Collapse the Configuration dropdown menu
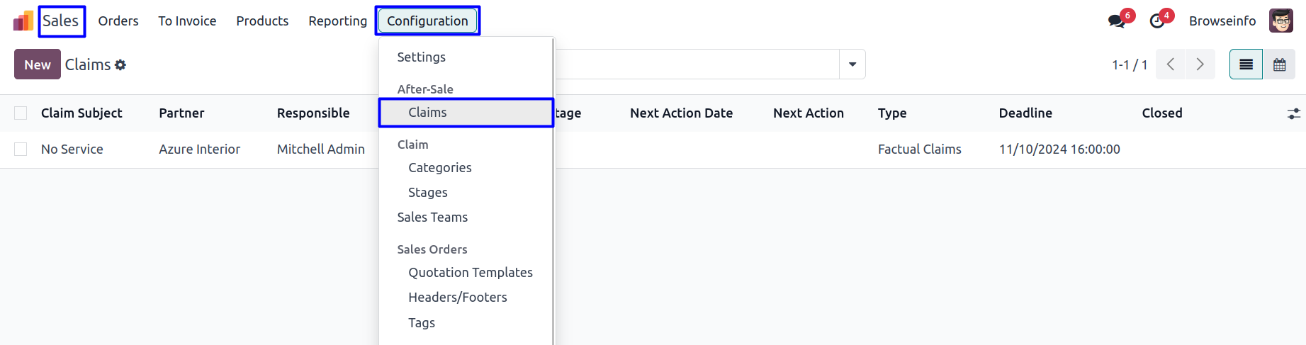 click(427, 21)
